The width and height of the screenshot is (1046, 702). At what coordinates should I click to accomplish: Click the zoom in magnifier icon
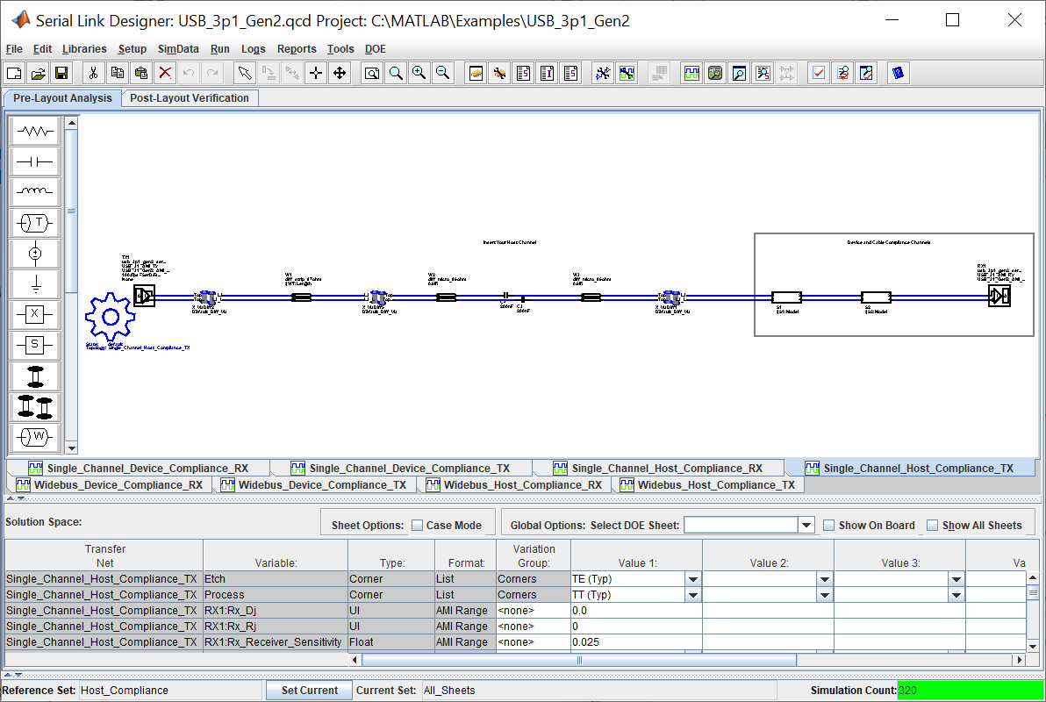pyautogui.click(x=419, y=74)
